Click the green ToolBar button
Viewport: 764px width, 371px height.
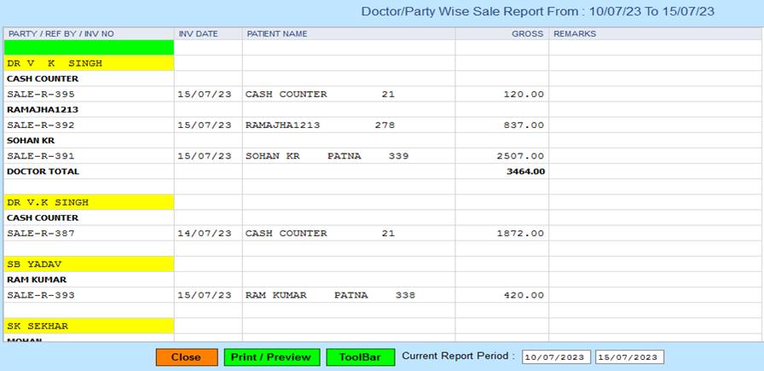click(360, 357)
